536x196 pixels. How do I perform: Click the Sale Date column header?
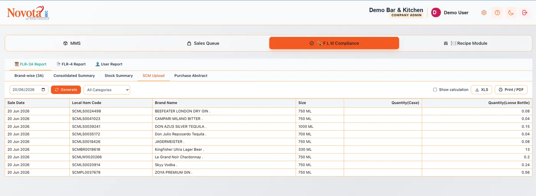[x=37, y=103]
